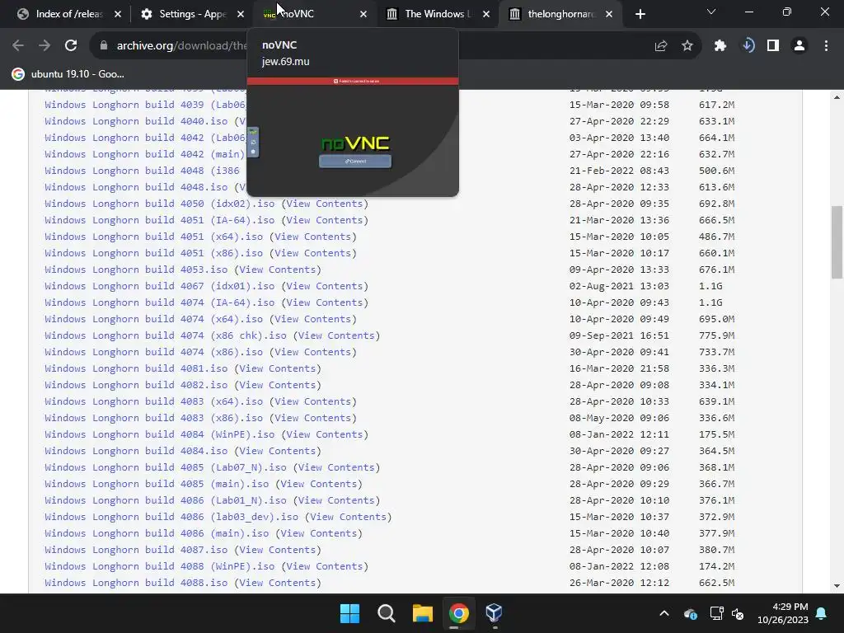Open the downloads indicator icon
This screenshot has height=633, width=844.
point(748,46)
